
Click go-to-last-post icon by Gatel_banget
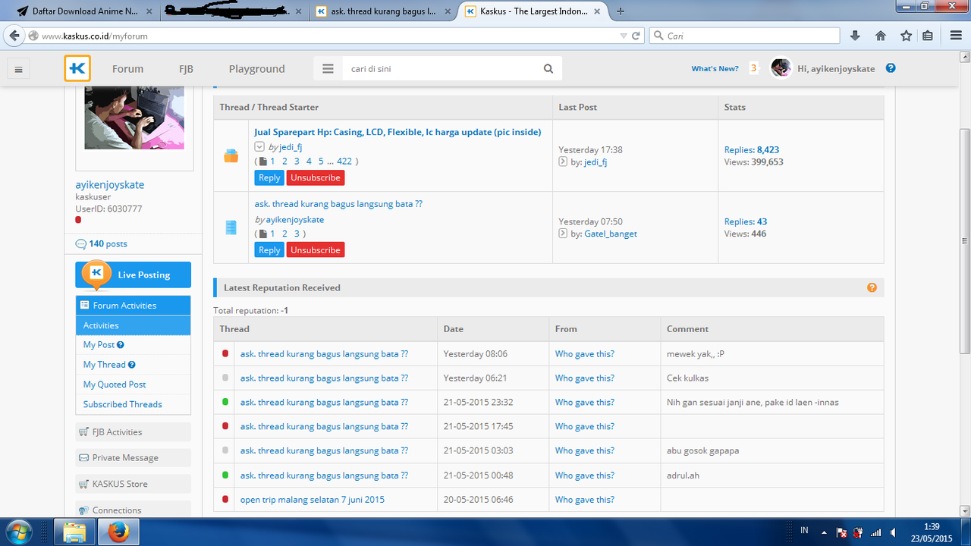pos(563,234)
